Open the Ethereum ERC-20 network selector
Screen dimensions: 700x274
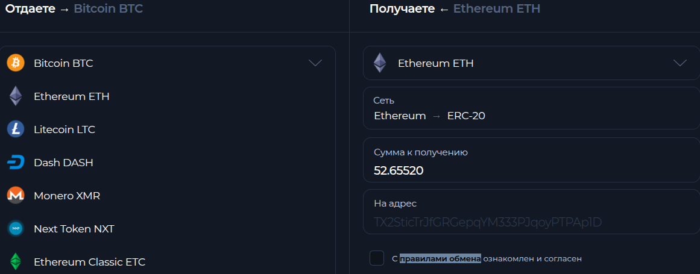pyautogui.click(x=531, y=109)
